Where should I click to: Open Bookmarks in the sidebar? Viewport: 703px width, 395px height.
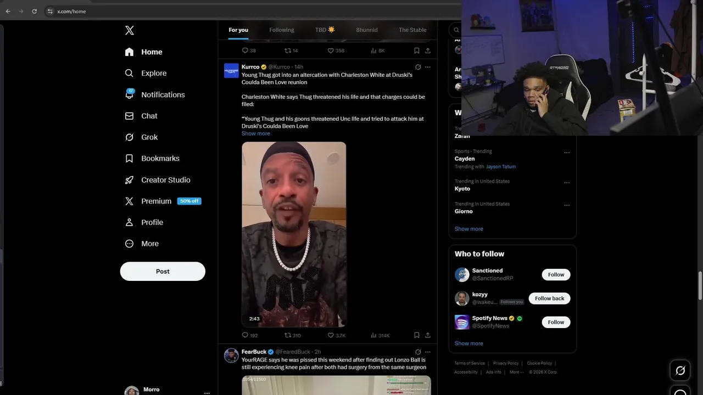click(x=153, y=158)
